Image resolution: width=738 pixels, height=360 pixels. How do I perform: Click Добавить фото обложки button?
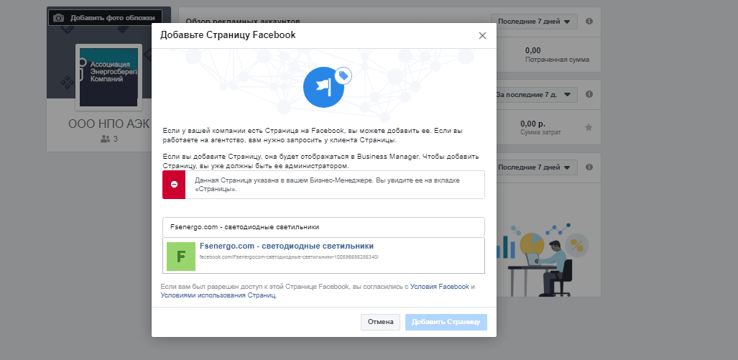[105, 18]
